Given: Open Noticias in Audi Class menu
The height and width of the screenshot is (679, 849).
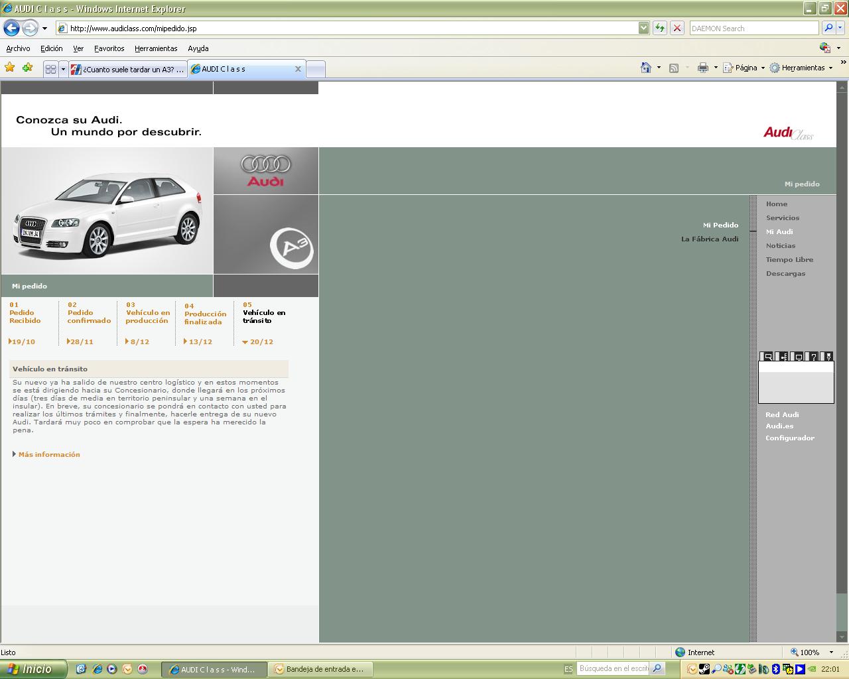Looking at the screenshot, I should [781, 245].
